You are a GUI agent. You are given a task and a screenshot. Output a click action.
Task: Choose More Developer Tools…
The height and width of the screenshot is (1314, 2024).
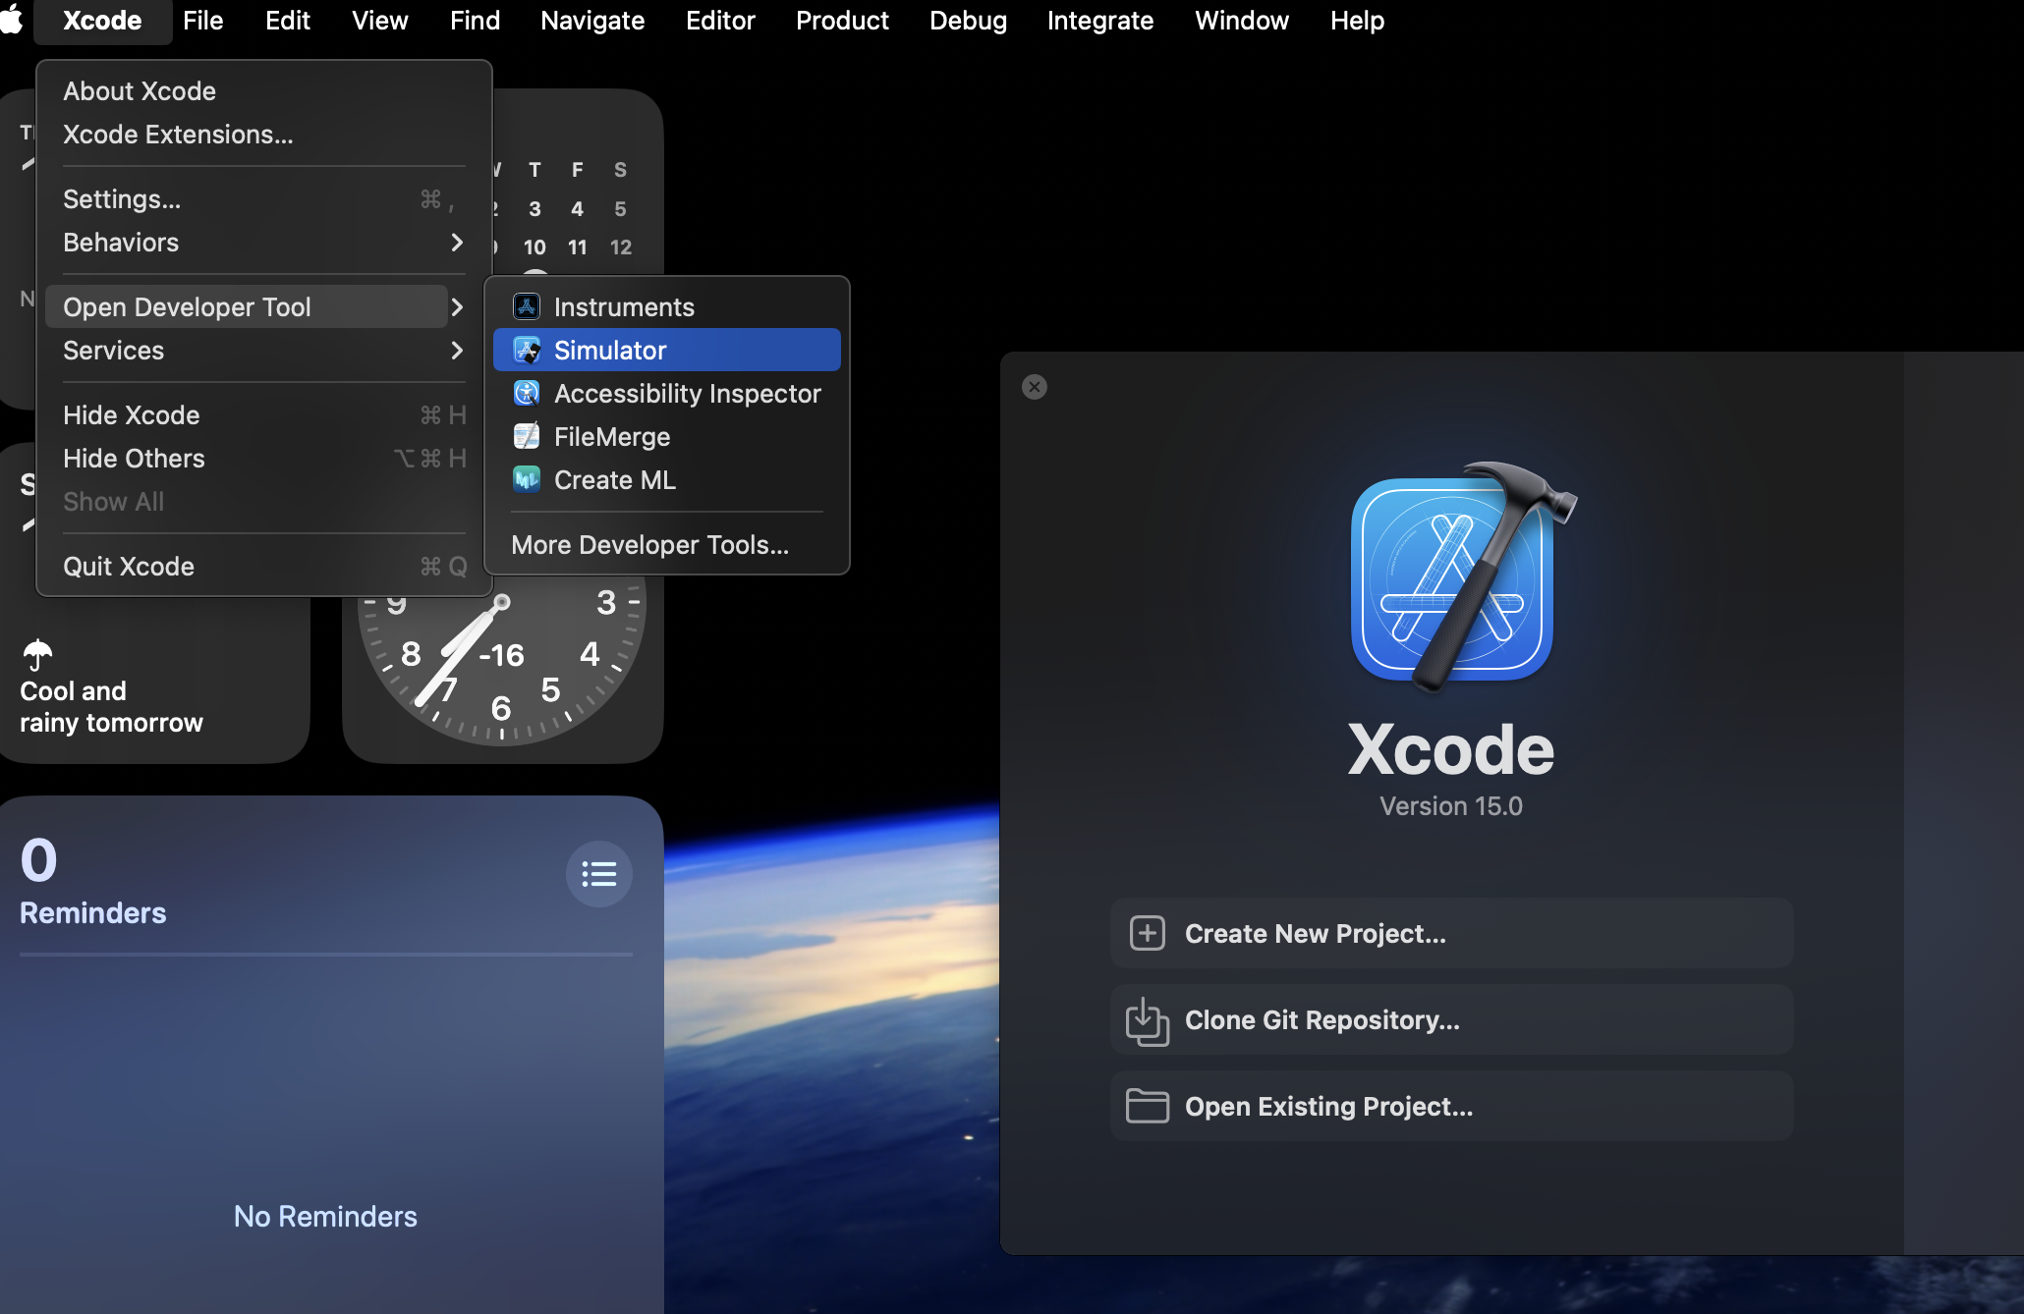pyautogui.click(x=667, y=544)
